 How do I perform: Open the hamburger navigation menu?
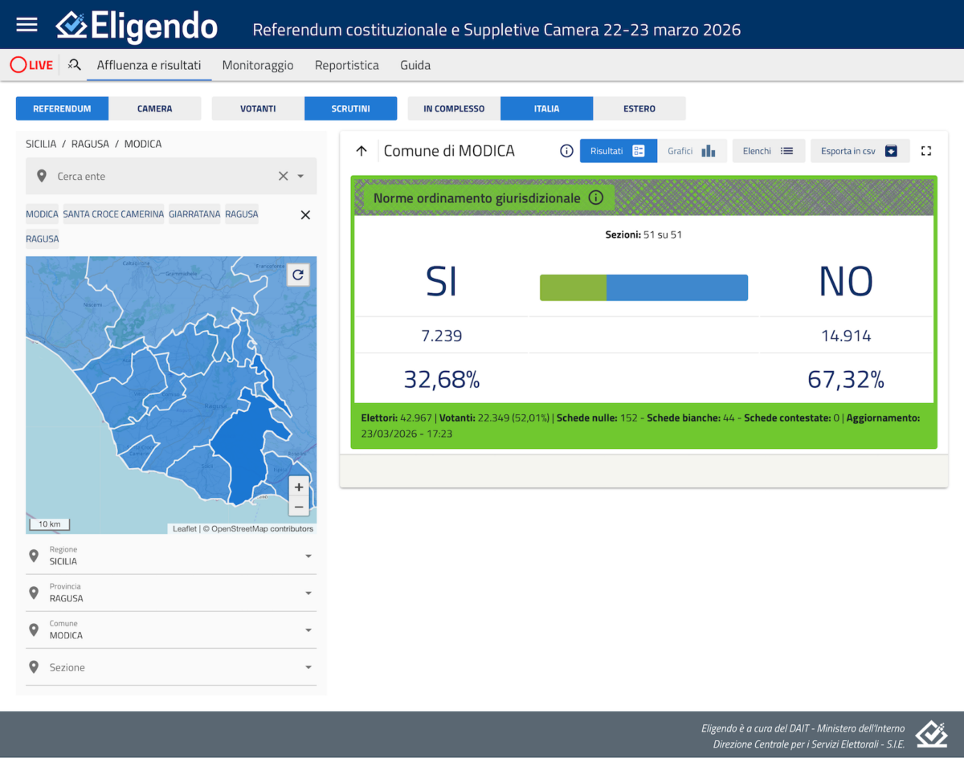click(27, 24)
